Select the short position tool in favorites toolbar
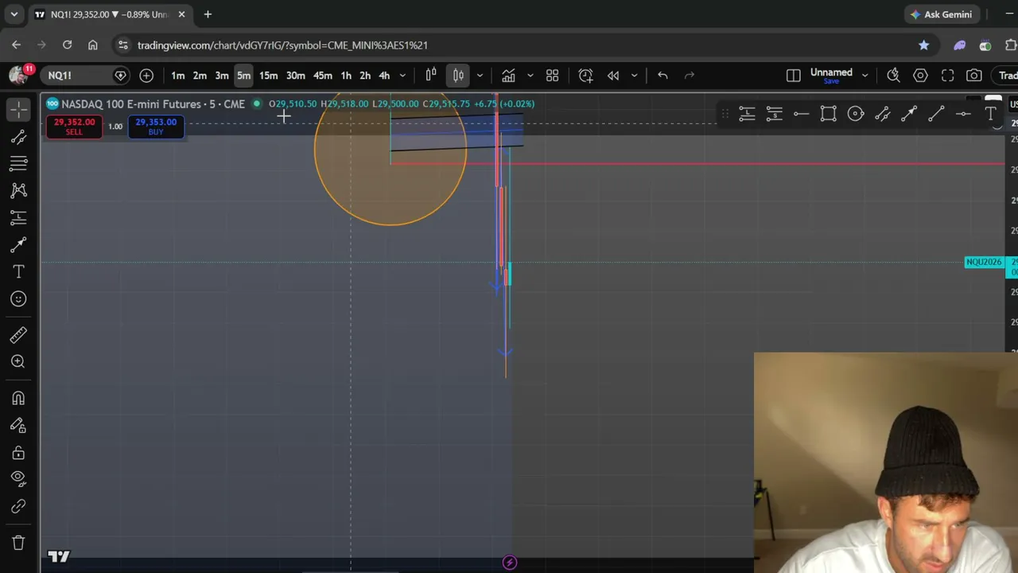 tap(774, 115)
